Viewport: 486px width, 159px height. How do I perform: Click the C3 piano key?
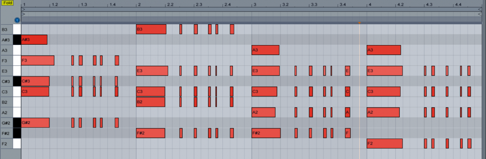tap(17, 92)
